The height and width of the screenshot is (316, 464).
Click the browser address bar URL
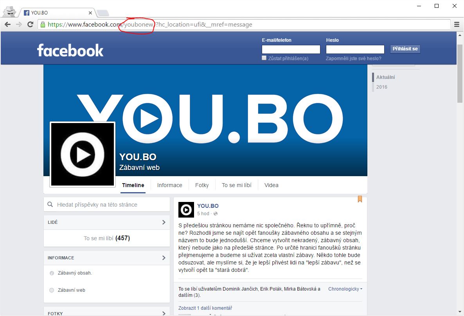coord(244,25)
